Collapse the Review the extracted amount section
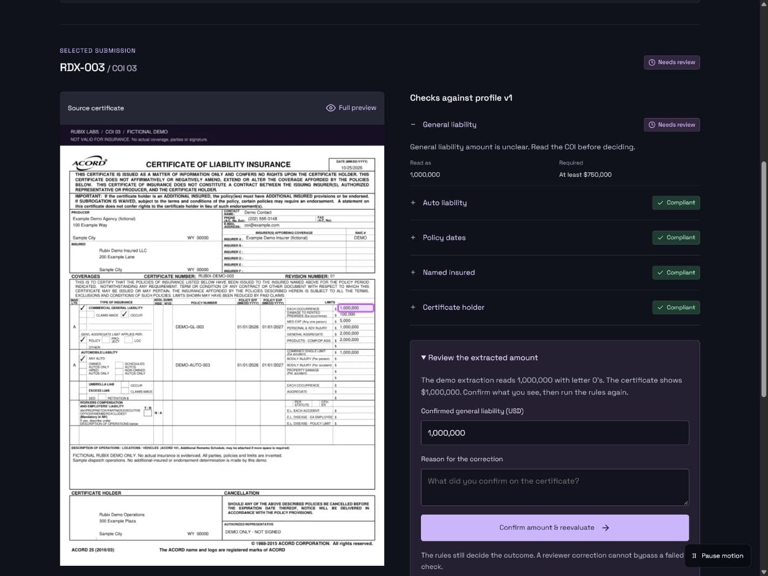Image resolution: width=768 pixels, height=576 pixels. [x=479, y=358]
